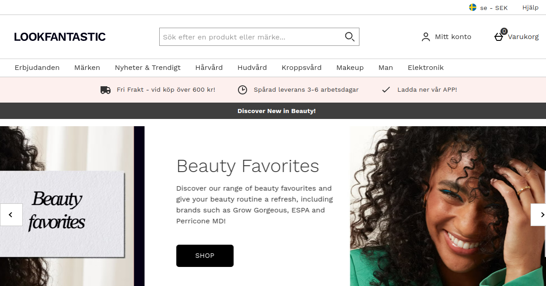This screenshot has height=286, width=546.
Task: Advance to the next carousel slide
Action: [539, 215]
